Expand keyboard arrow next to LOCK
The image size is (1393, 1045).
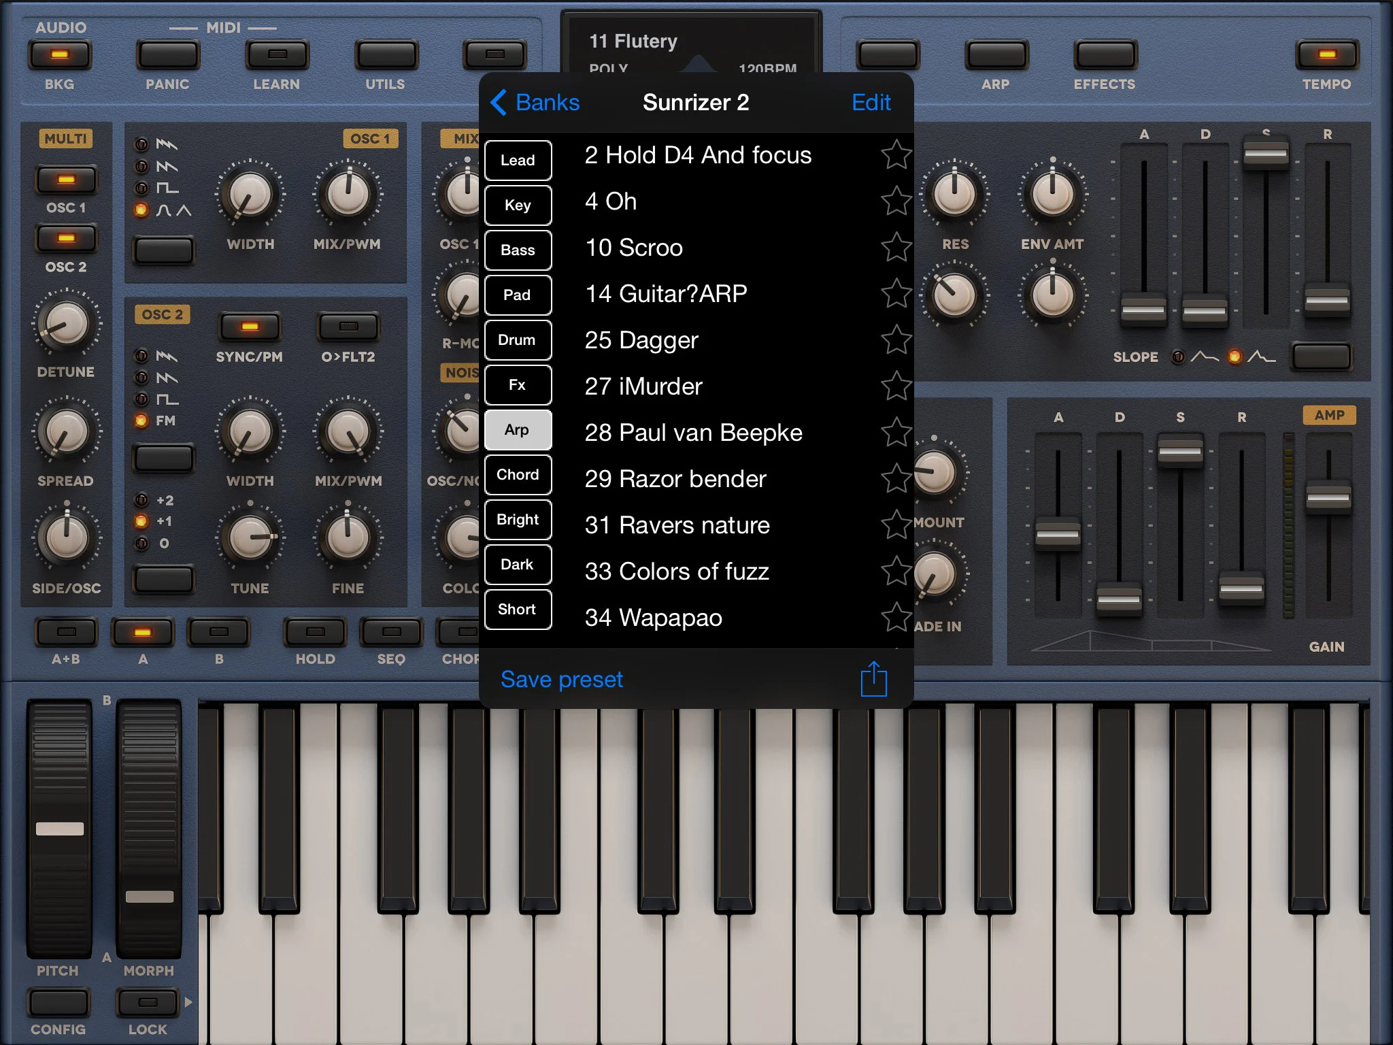pos(188,1002)
